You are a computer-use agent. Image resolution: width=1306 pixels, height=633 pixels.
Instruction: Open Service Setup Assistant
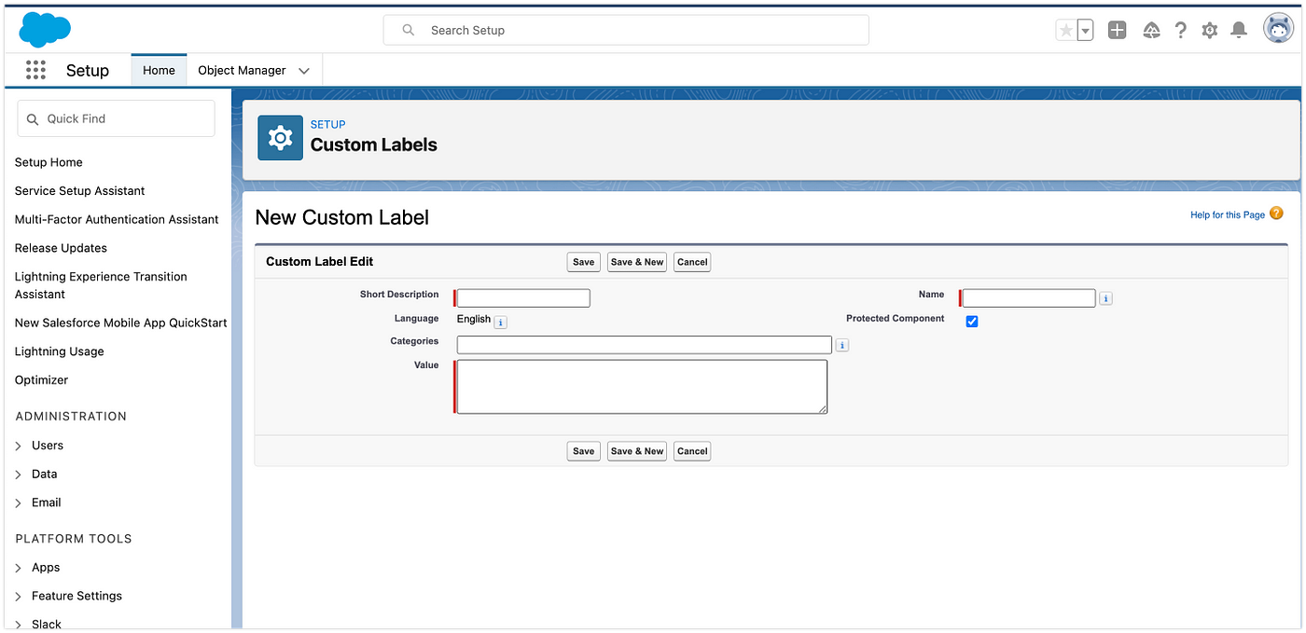(79, 191)
